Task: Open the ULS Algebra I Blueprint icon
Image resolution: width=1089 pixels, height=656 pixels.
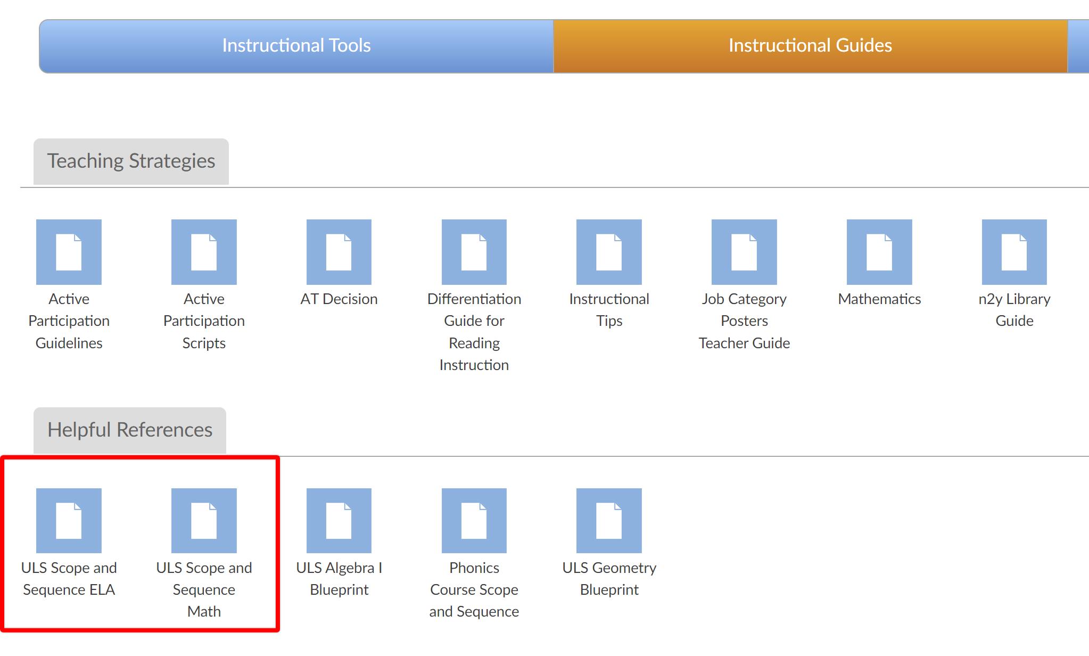Action: (x=339, y=521)
